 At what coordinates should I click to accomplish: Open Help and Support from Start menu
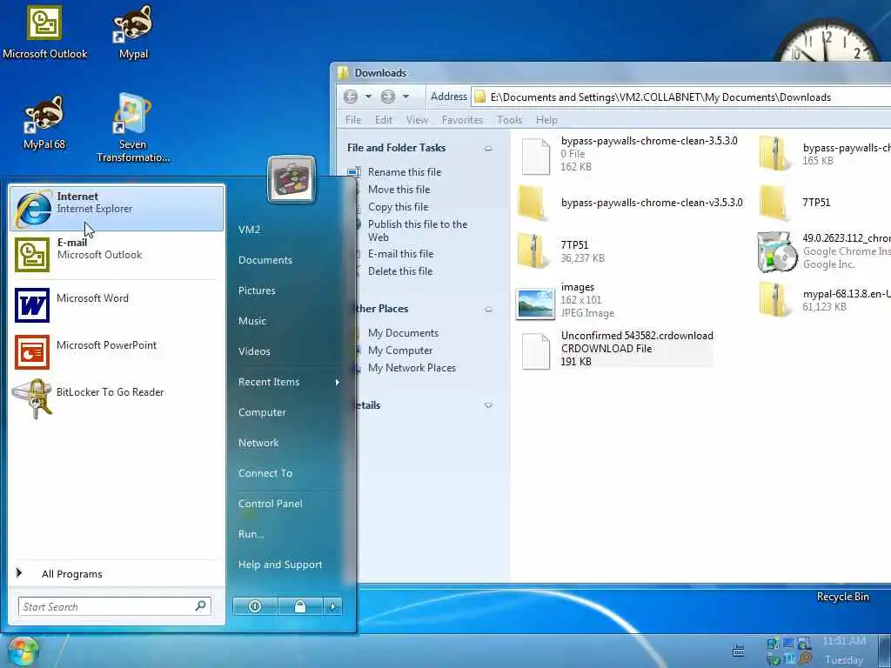click(280, 564)
